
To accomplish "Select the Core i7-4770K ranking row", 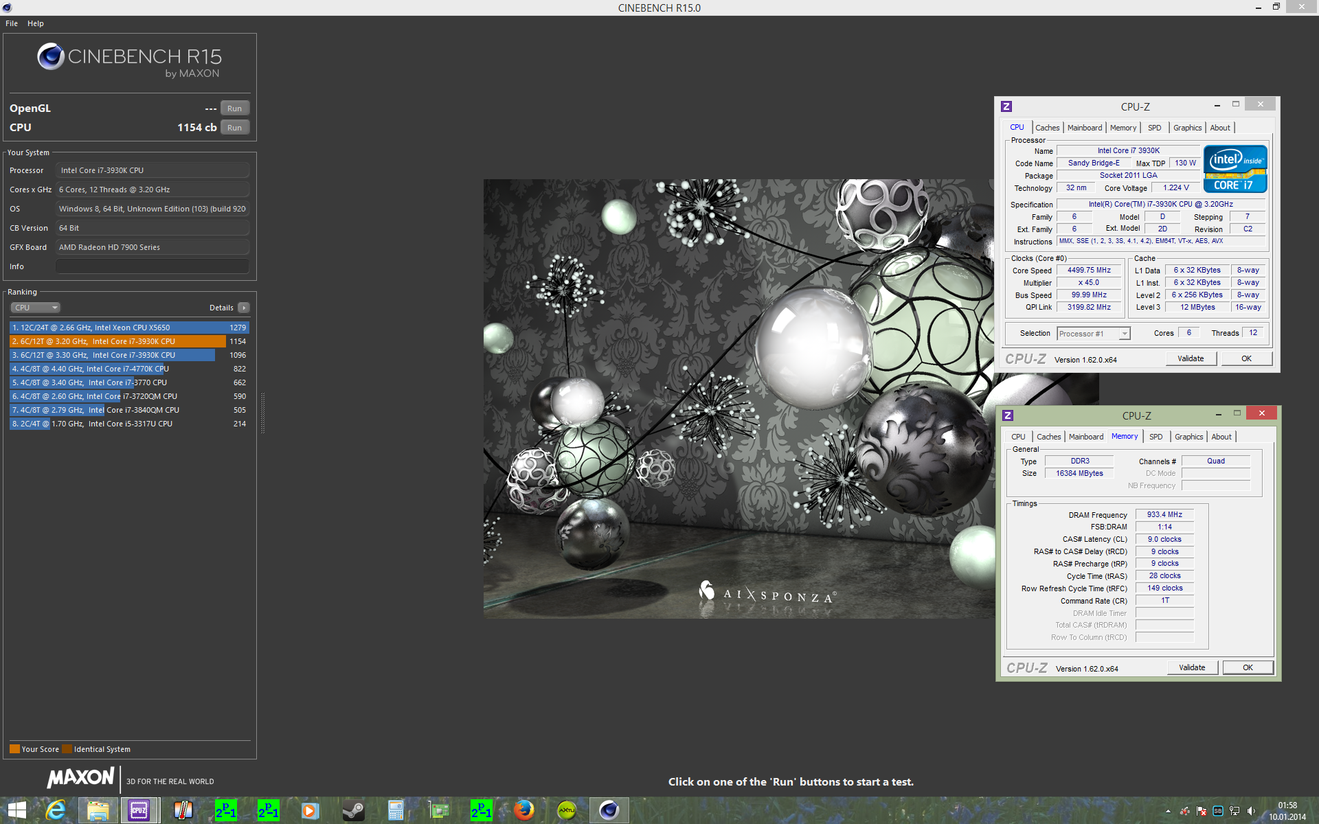I will click(x=129, y=369).
